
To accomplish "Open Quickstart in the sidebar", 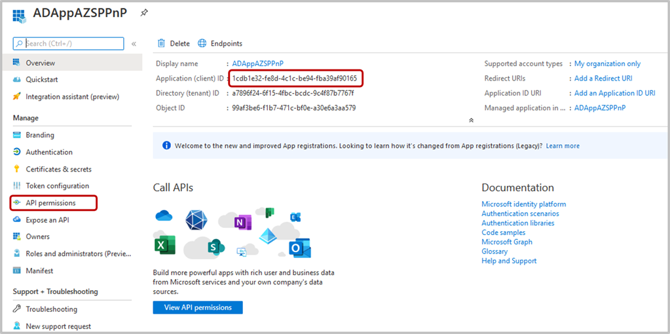I will [42, 79].
